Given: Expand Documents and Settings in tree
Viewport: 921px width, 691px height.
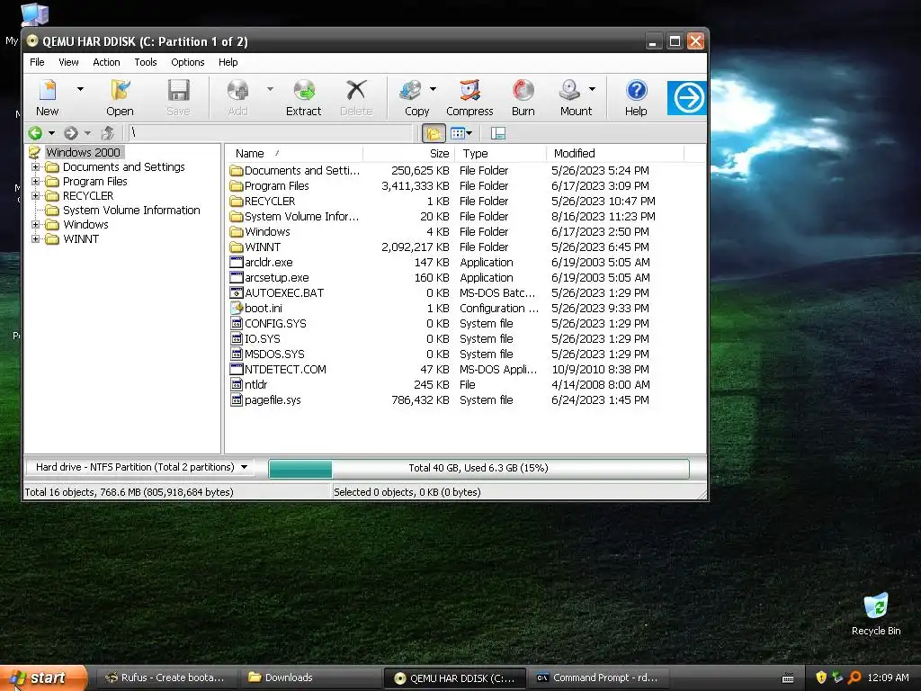Looking at the screenshot, I should [x=35, y=166].
